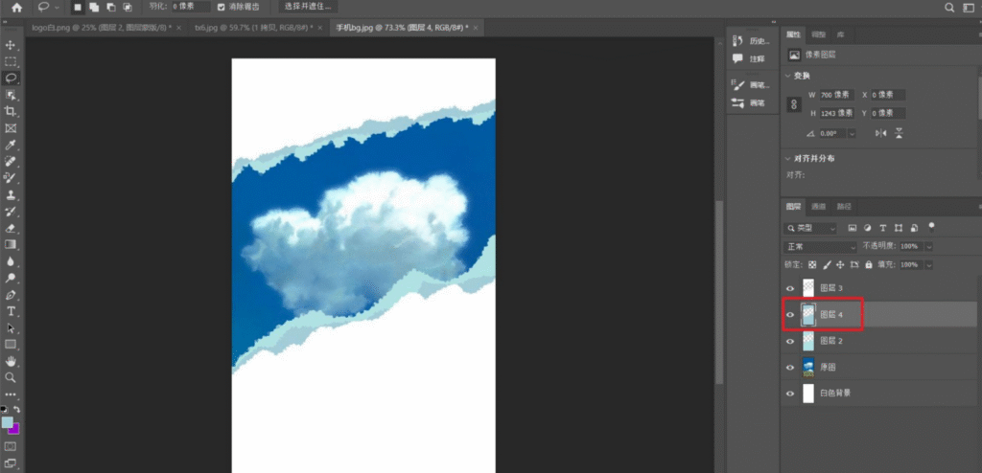Toggle the anti-alias 消除锯齿 checkbox
982x473 pixels.
pyautogui.click(x=222, y=8)
